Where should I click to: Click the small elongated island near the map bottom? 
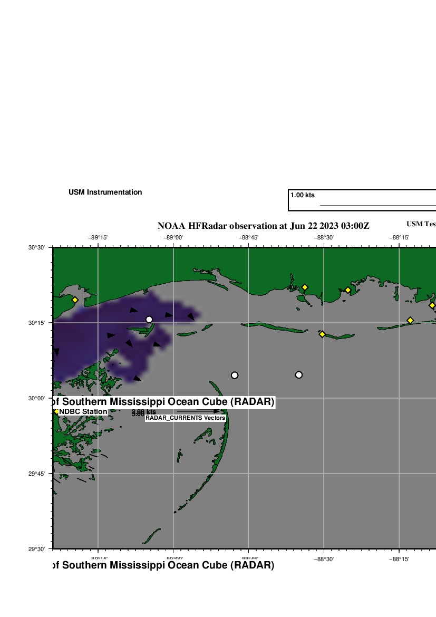coord(151,536)
